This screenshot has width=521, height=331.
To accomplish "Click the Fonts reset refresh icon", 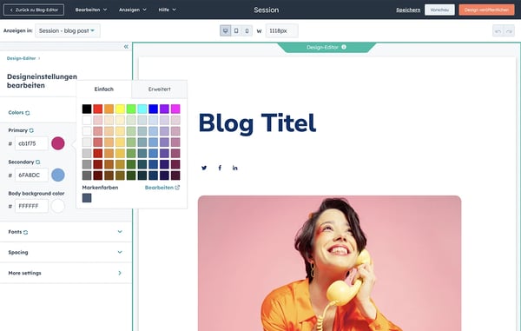I will (x=25, y=232).
